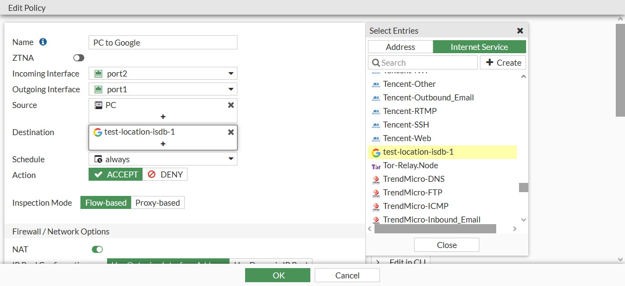
Task: Click the entries list vertical scrollbar thumb
Action: coord(523,187)
